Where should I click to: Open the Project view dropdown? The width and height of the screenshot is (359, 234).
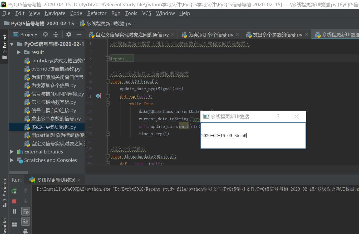(x=26, y=34)
